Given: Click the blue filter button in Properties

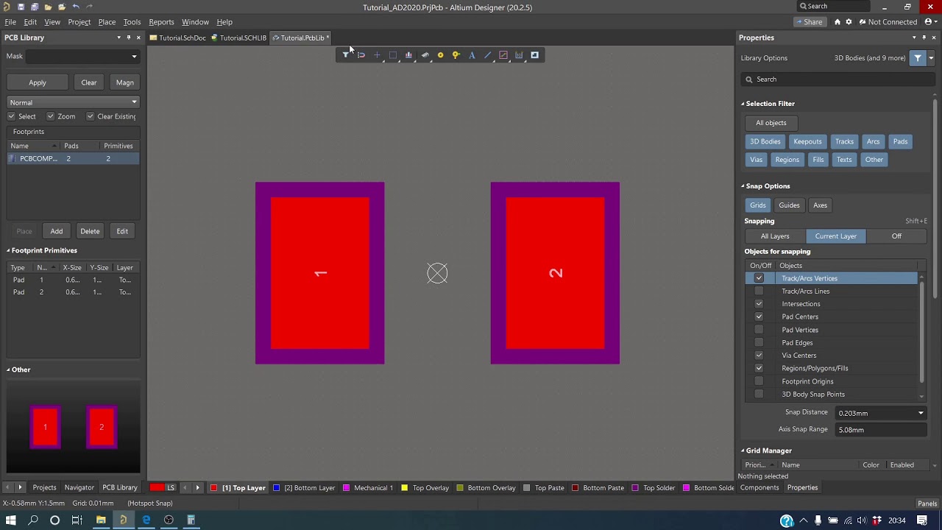Looking at the screenshot, I should click(x=917, y=58).
